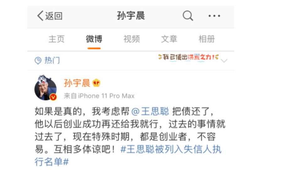Click the crown membership badge beside 孙宇晨
The image size is (283, 171).
coord(96,83)
